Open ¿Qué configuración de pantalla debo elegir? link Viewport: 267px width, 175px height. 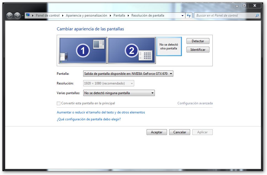pos(89,119)
